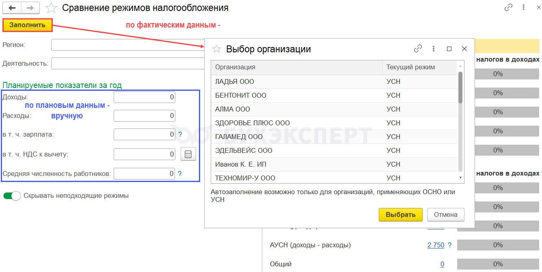This screenshot has width=542, height=272.
Task: Star the tax regime comparison page
Action: (x=51, y=8)
